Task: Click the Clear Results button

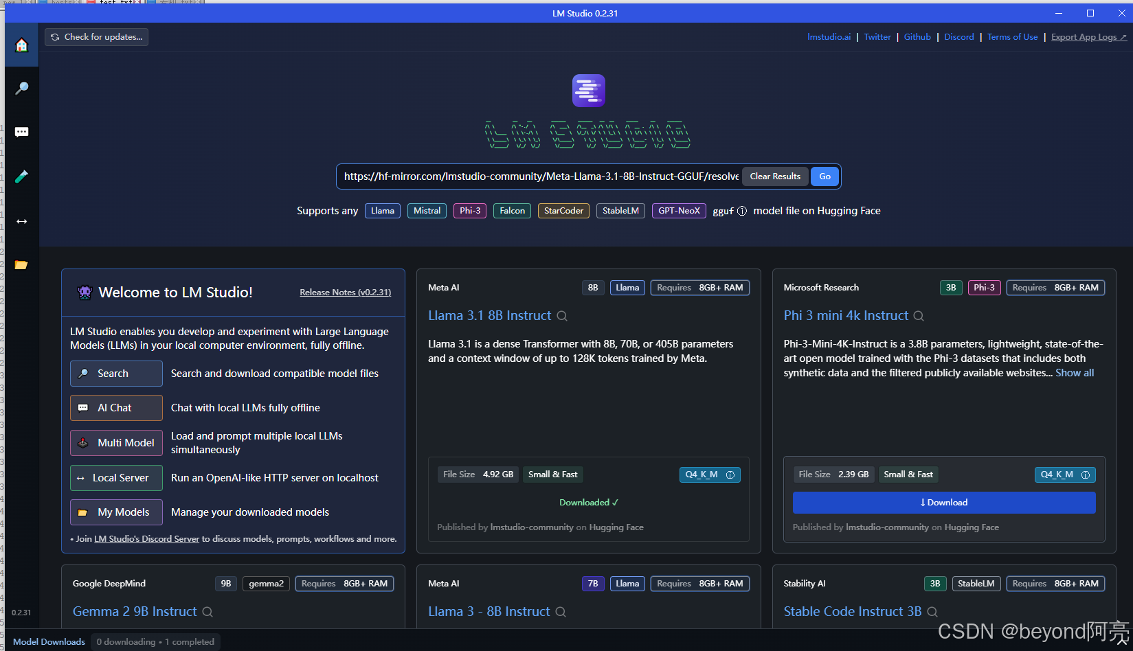Action: [x=775, y=176]
